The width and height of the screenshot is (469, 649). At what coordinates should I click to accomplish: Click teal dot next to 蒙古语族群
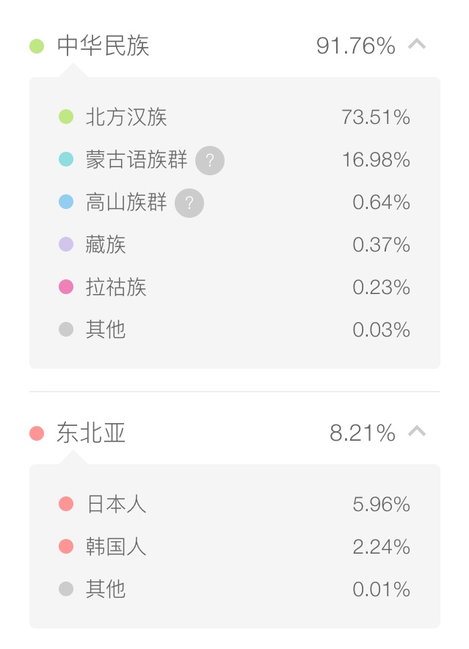tap(66, 159)
